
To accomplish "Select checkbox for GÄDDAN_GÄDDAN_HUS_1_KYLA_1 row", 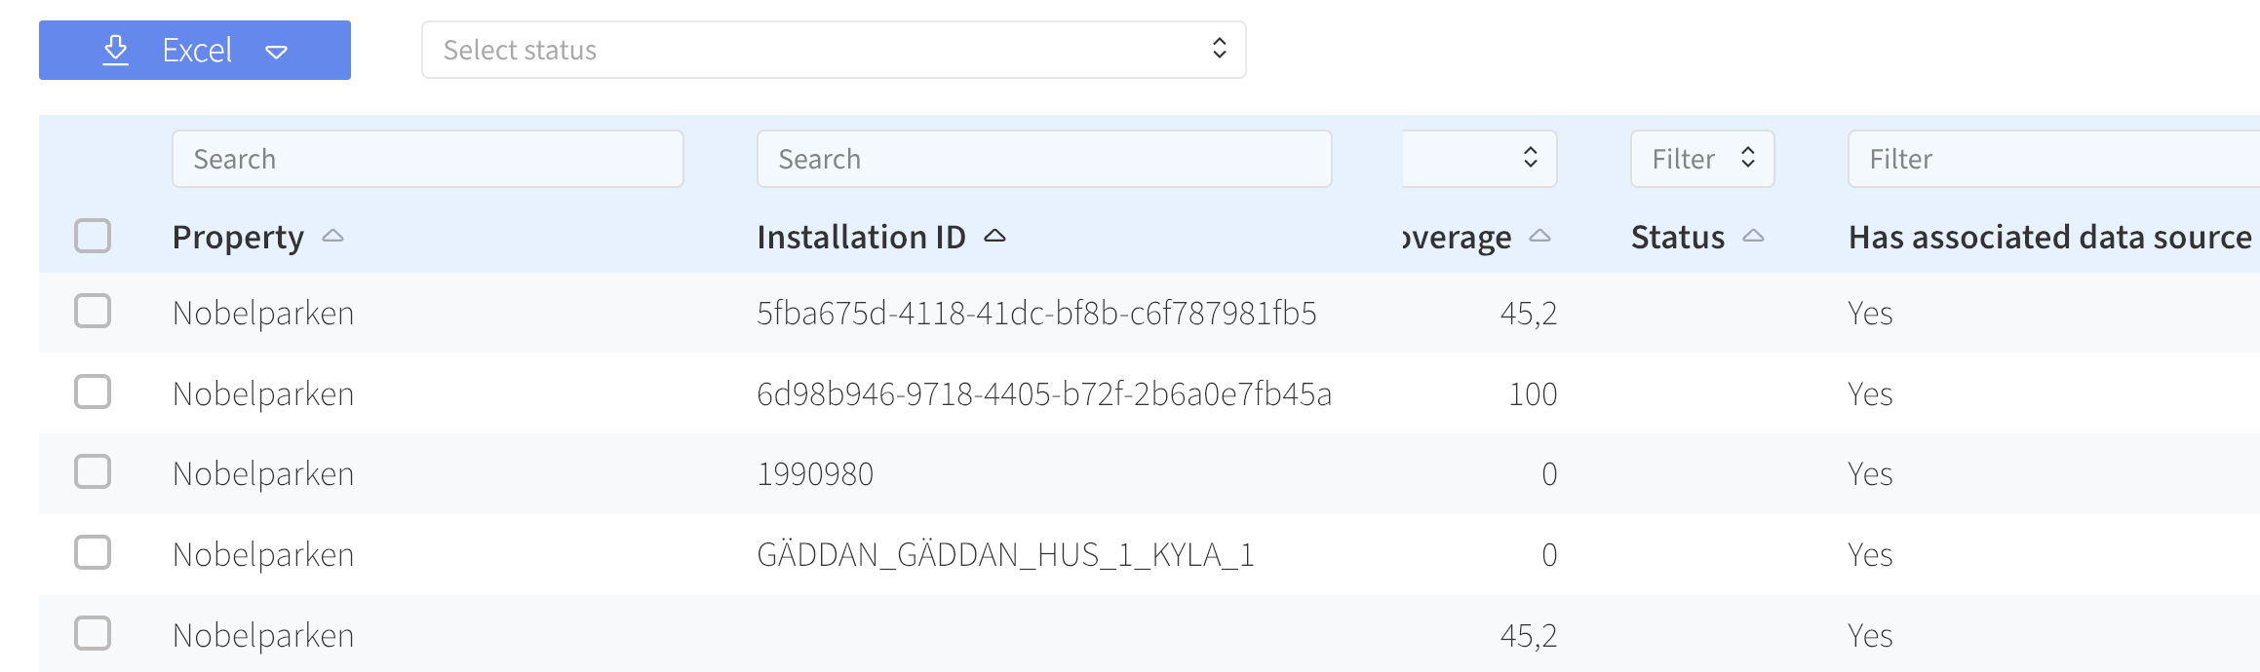I will 93,553.
